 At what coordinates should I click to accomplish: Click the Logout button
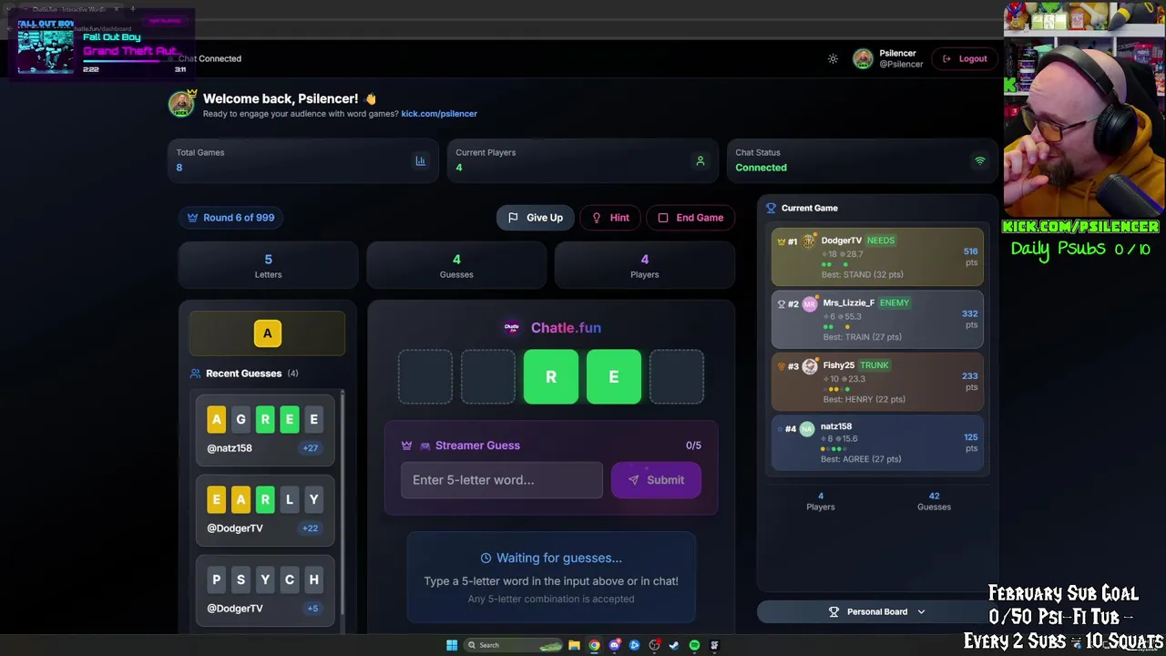point(965,59)
